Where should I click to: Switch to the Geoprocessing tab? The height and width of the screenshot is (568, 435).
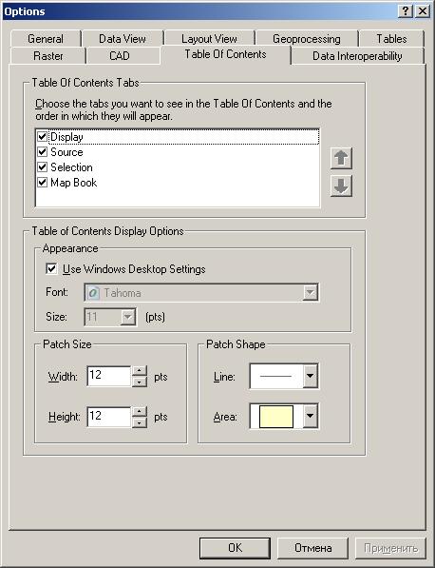(307, 39)
